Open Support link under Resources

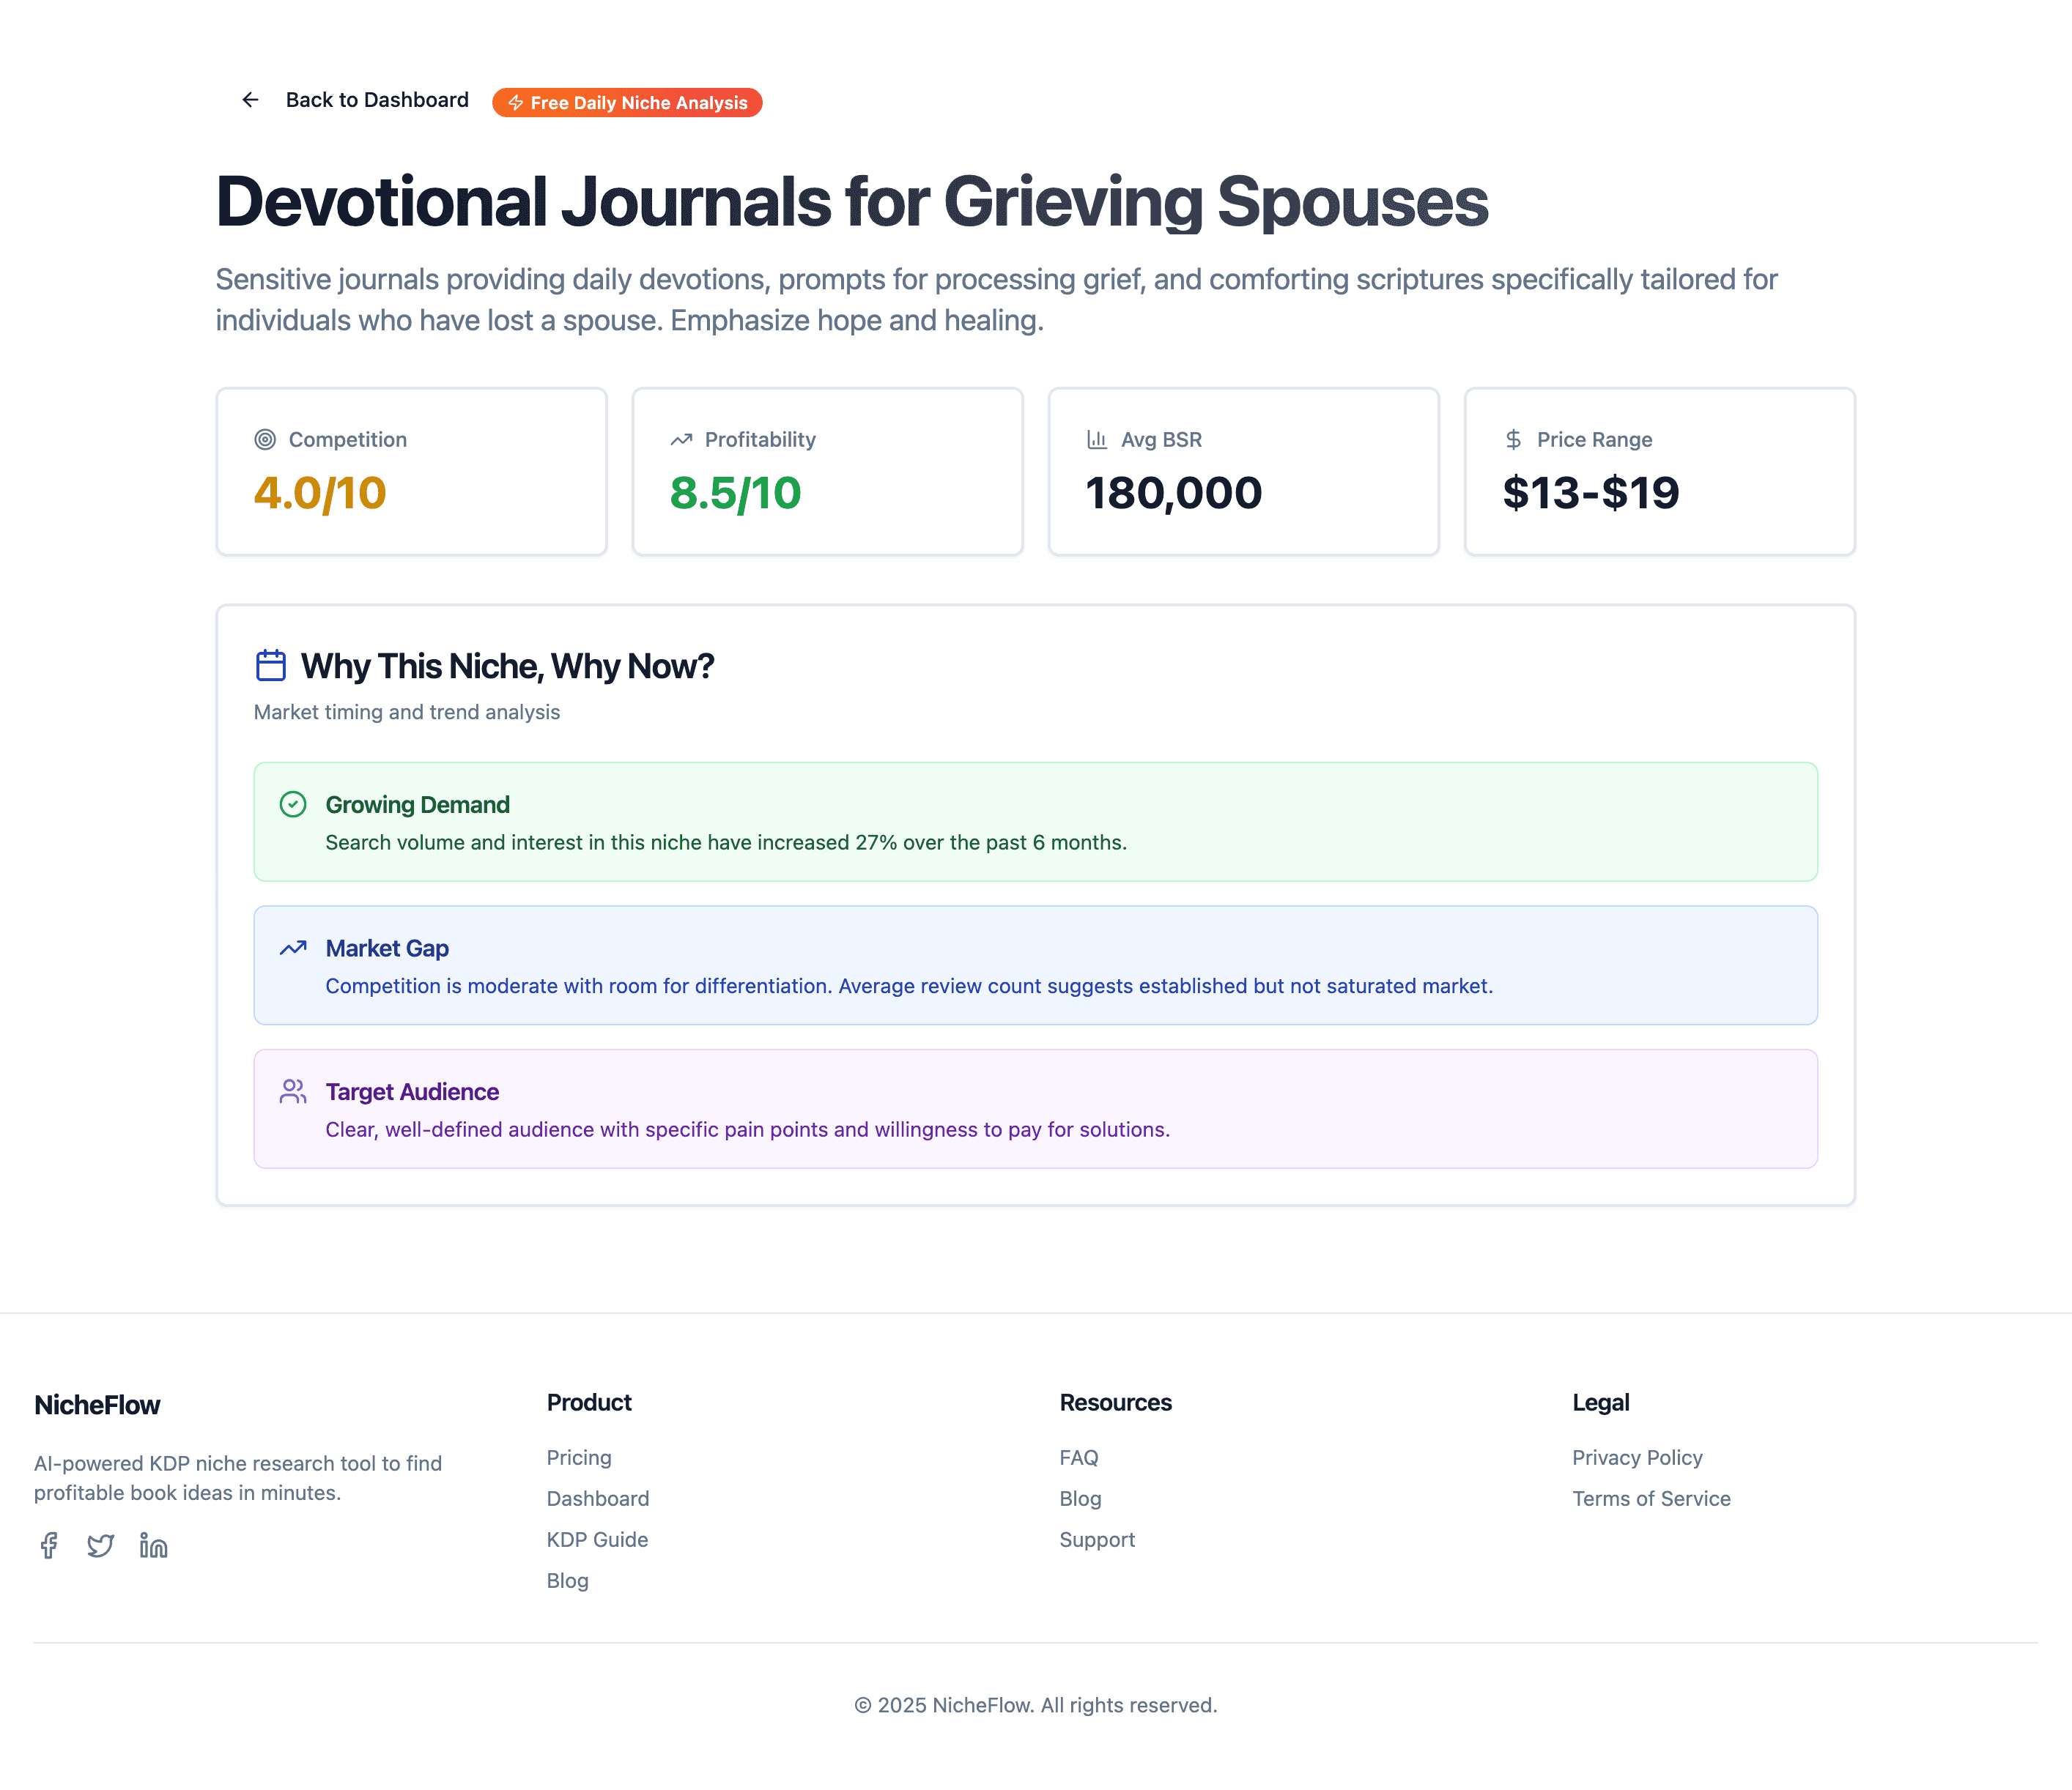[x=1097, y=1539]
